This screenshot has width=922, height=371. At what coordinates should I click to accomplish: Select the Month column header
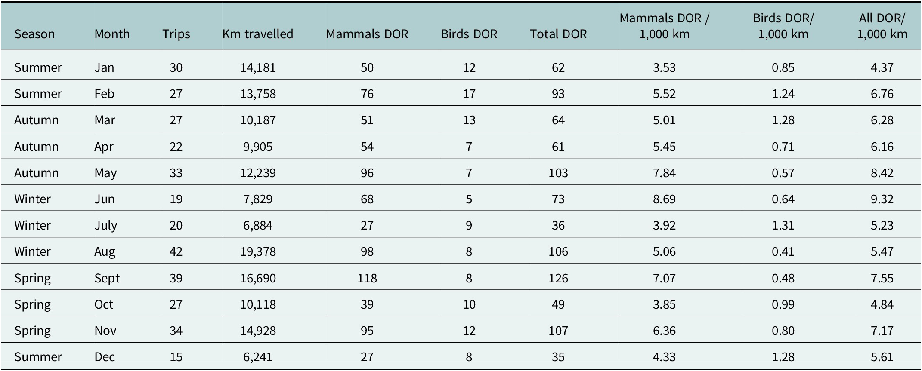coord(112,34)
